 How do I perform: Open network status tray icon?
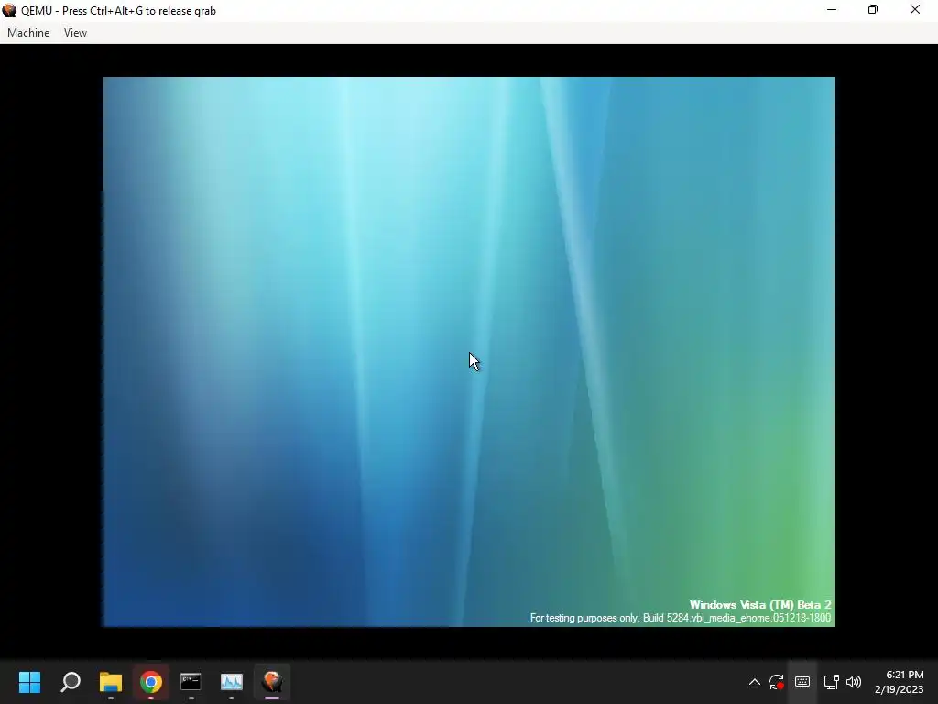pyautogui.click(x=831, y=682)
